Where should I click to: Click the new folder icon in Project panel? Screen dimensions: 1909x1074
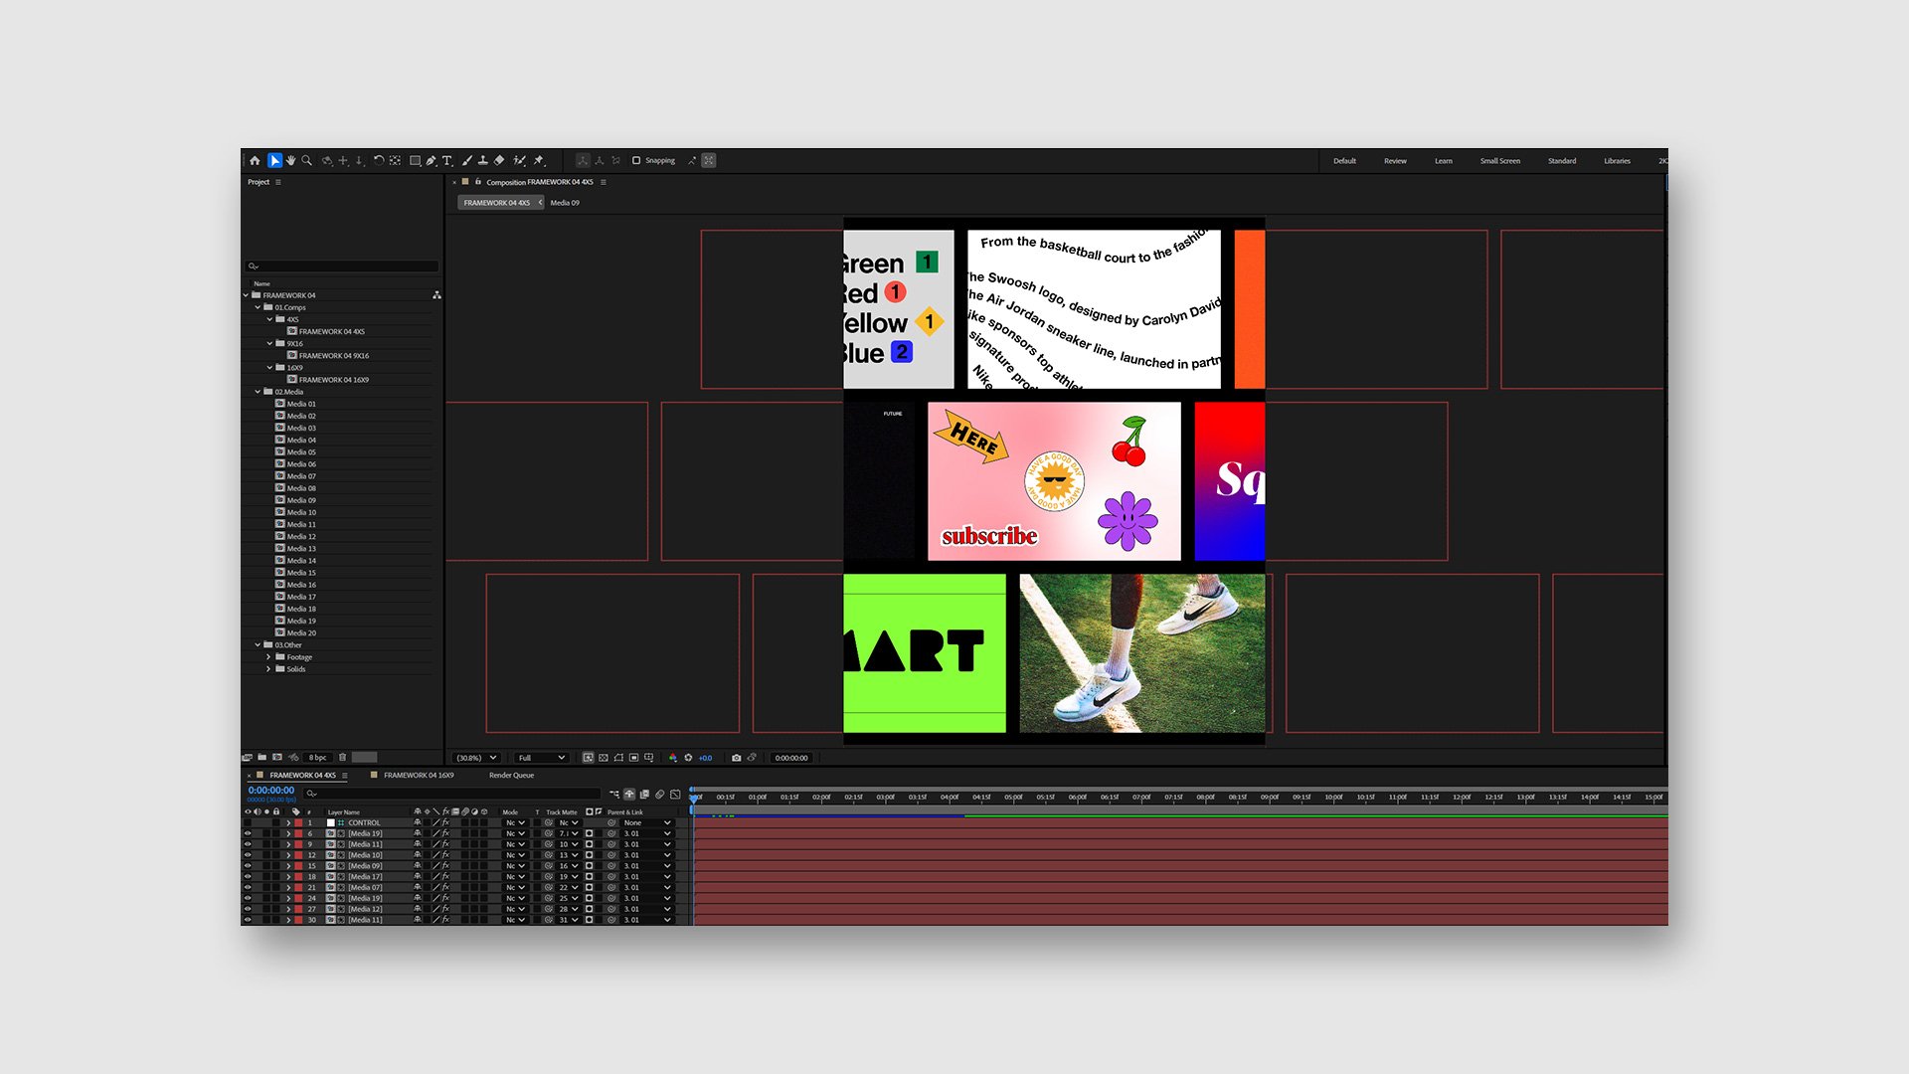[262, 758]
